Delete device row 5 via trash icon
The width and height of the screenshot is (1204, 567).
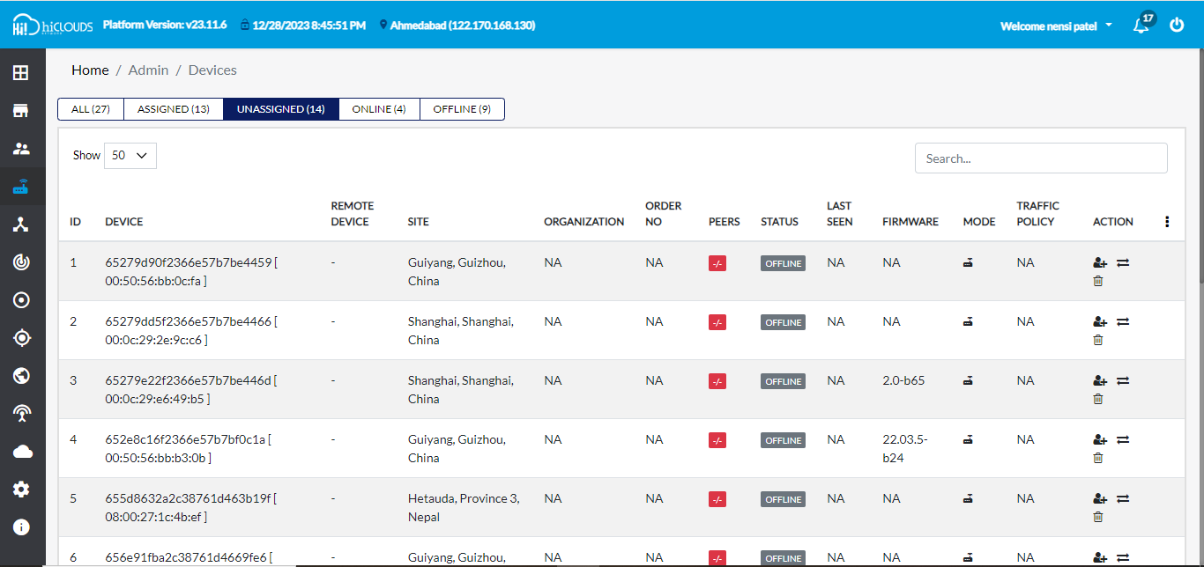(x=1098, y=517)
